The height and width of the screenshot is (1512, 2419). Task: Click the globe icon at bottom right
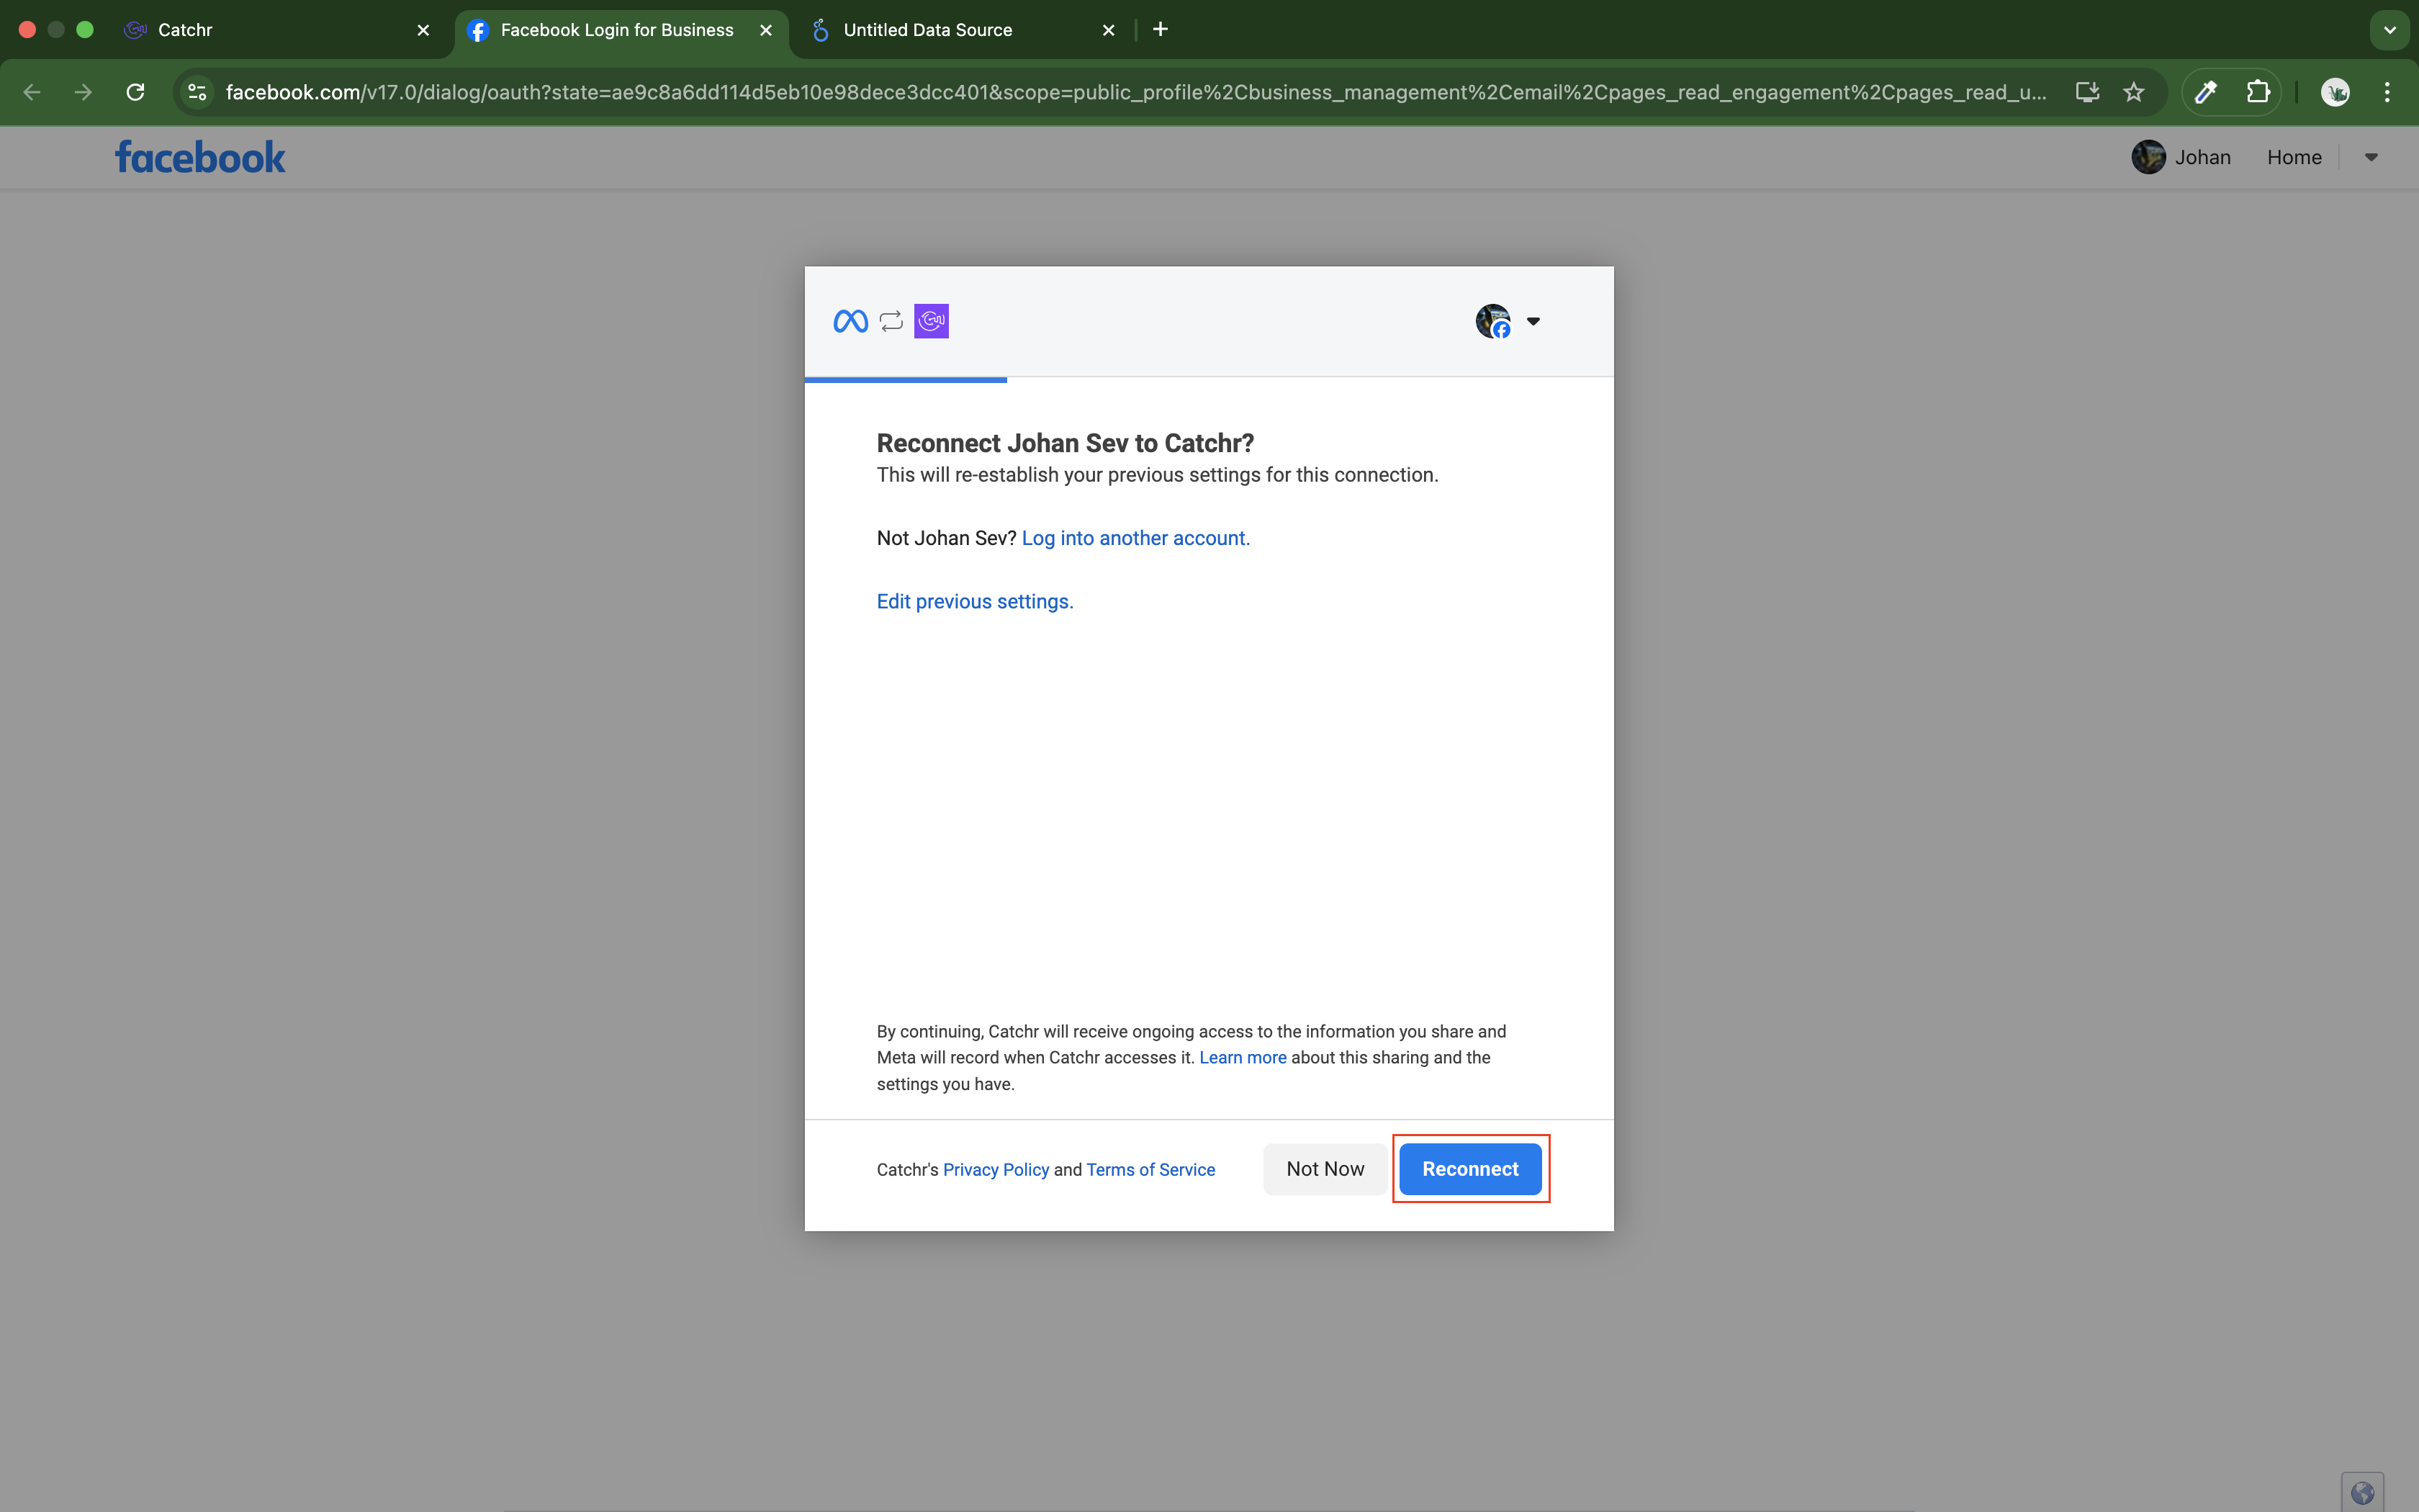tap(2362, 1493)
